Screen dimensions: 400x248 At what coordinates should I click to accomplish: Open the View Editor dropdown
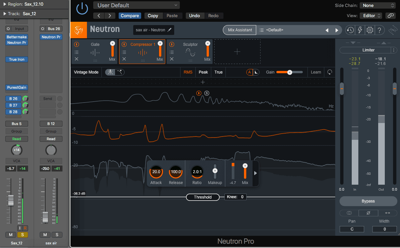(x=371, y=15)
